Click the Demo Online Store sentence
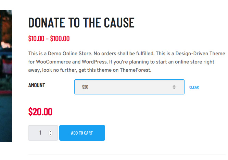The height and width of the screenshot is (160, 228). pyautogui.click(x=60, y=54)
